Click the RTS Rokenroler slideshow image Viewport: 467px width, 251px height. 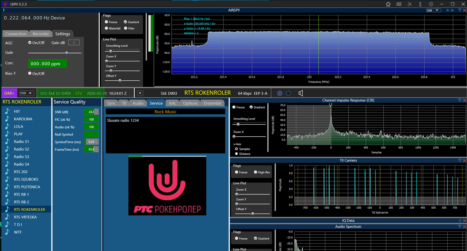pos(167,186)
